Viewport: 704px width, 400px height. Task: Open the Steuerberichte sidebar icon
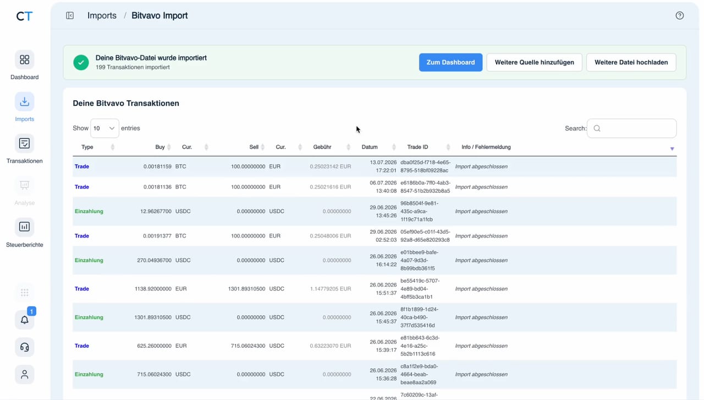tap(24, 227)
